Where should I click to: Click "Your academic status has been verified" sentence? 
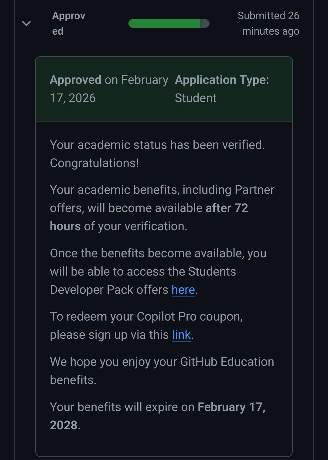pyautogui.click(x=157, y=145)
